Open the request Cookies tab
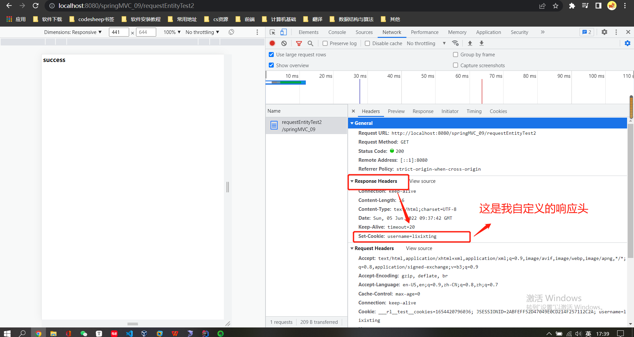634x337 pixels. tap(498, 111)
